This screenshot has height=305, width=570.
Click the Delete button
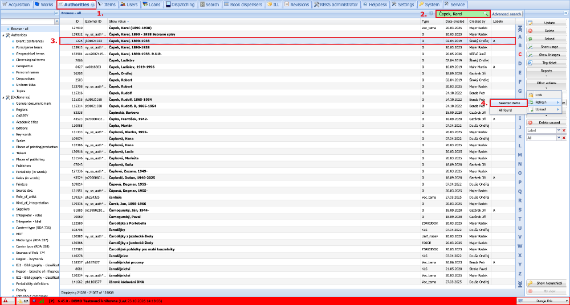pos(547,31)
